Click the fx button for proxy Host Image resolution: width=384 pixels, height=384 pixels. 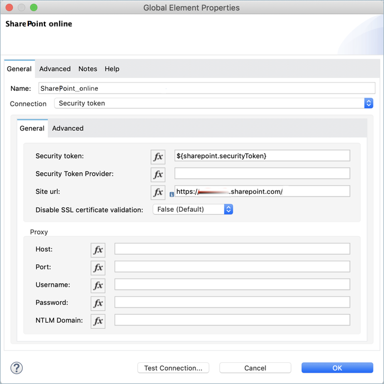pyautogui.click(x=98, y=250)
